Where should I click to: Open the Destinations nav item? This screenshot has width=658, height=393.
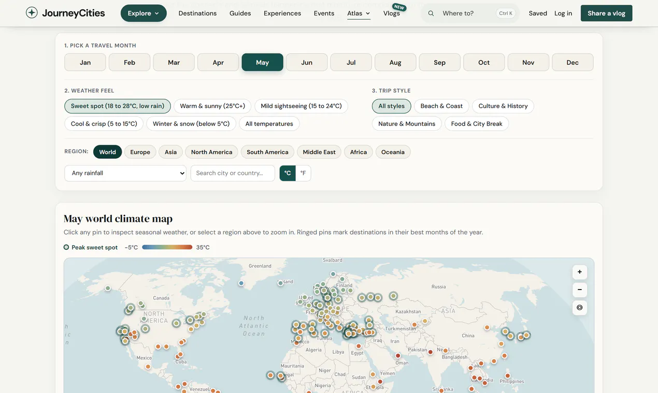(x=197, y=13)
